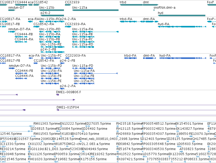Click the nmdyn-D7-PA protein glyph

click(12, 68)
